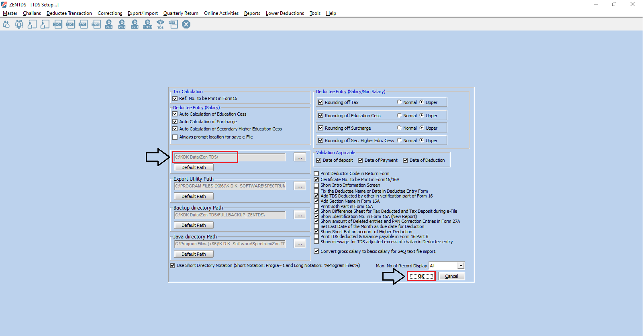Image resolution: width=643 pixels, height=336 pixels.
Task: Toggle Auto Calculation of Surcharge checkbox
Action: point(175,122)
